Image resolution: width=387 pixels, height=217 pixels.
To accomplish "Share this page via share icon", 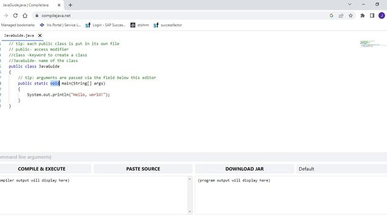I will point(341,16).
